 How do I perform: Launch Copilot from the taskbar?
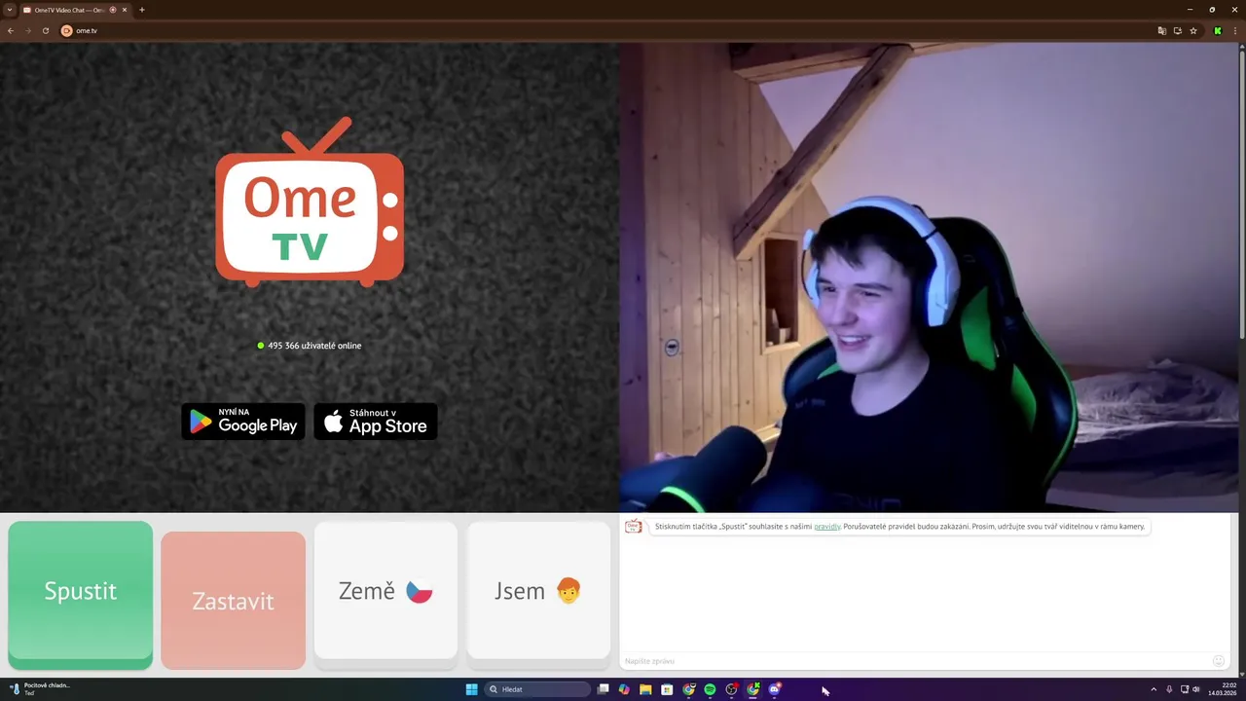click(x=624, y=689)
